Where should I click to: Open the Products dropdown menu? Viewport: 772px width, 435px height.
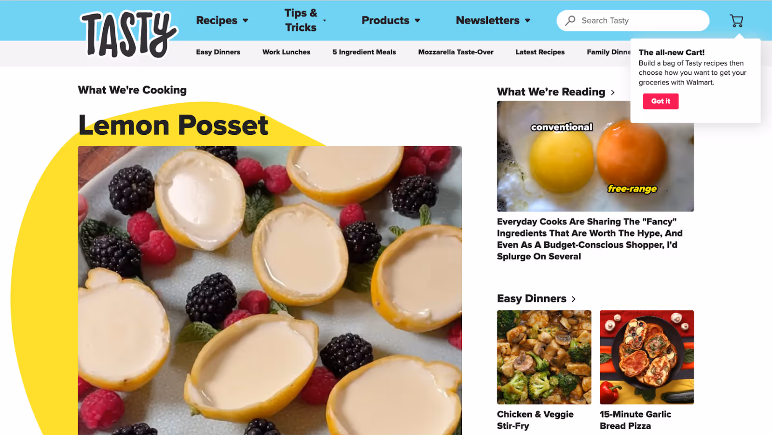click(391, 20)
